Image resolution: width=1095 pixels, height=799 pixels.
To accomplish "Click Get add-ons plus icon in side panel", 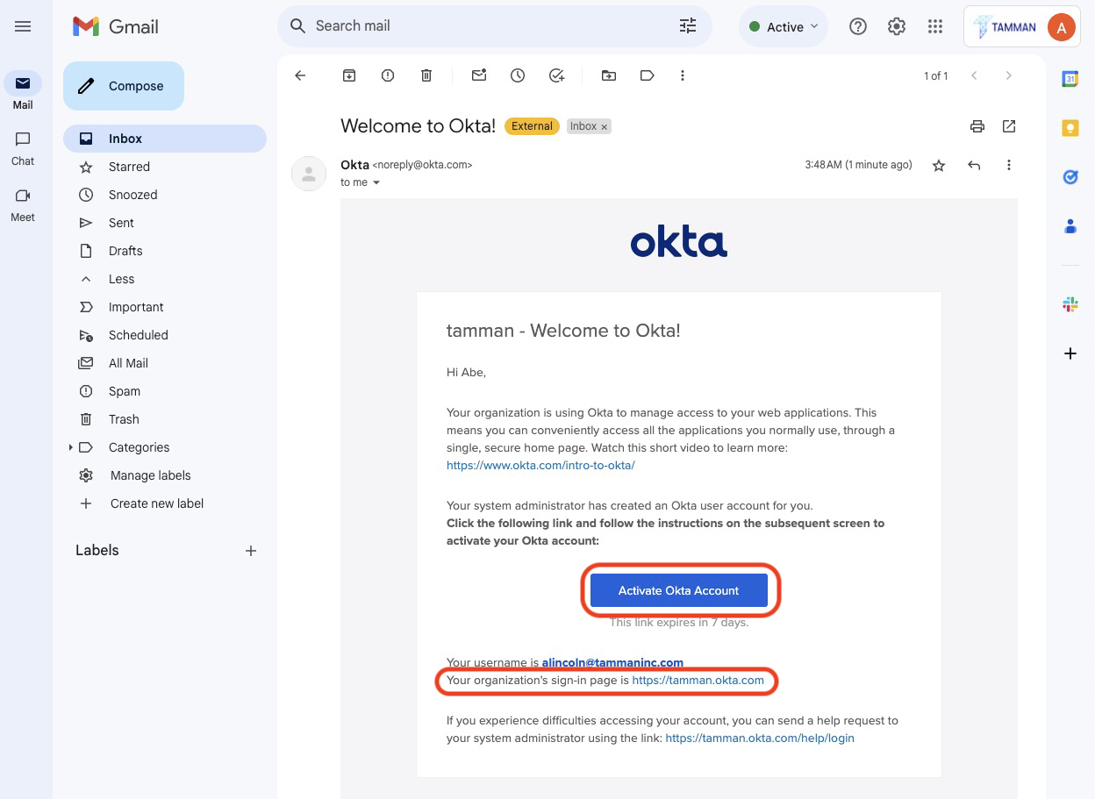I will (1070, 353).
